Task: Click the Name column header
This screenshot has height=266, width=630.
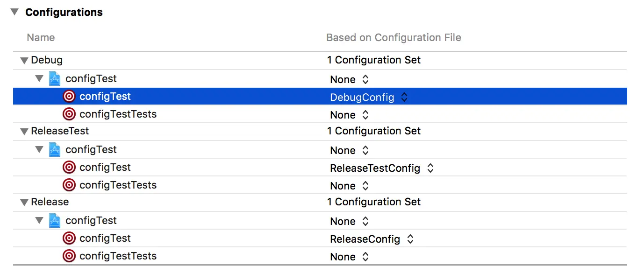Action: pyautogui.click(x=41, y=38)
